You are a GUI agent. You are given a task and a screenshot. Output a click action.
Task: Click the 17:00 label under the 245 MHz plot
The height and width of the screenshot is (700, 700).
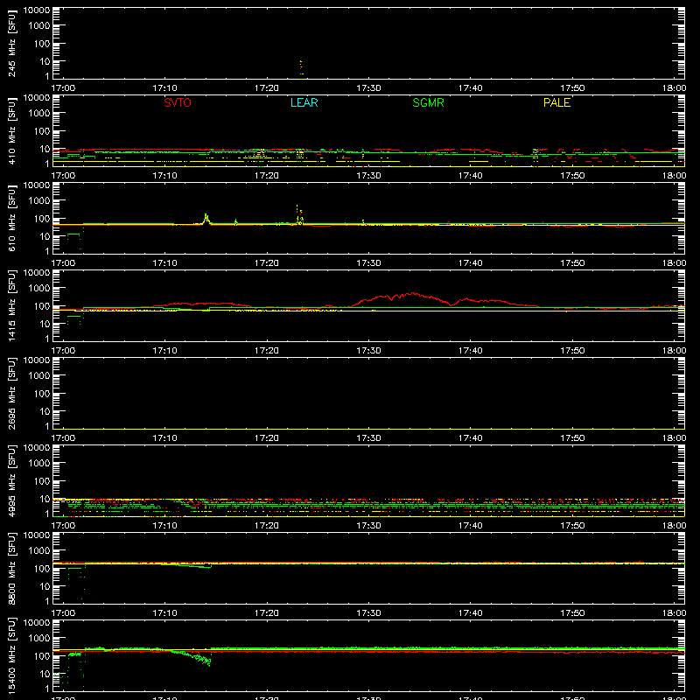click(63, 88)
